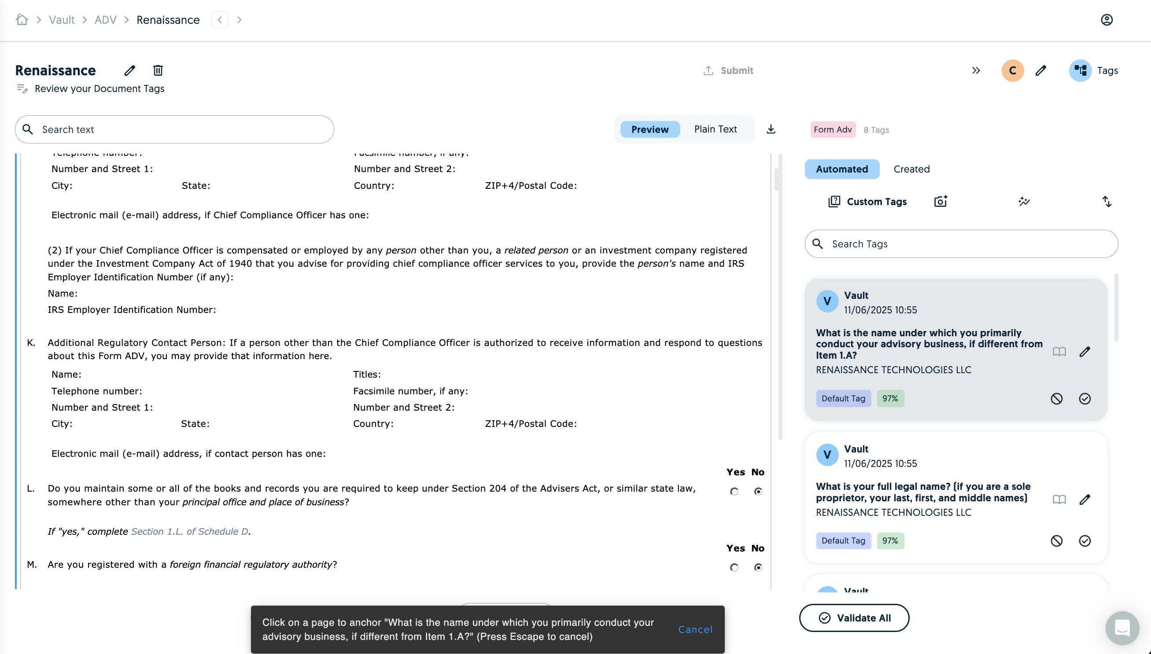The image size is (1151, 654).
Task: Delete the Renaissance document with trash icon
Action: point(158,70)
